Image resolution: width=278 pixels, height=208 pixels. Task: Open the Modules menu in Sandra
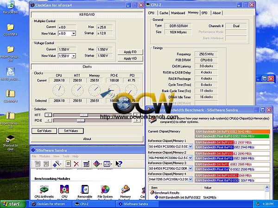pos(44,156)
